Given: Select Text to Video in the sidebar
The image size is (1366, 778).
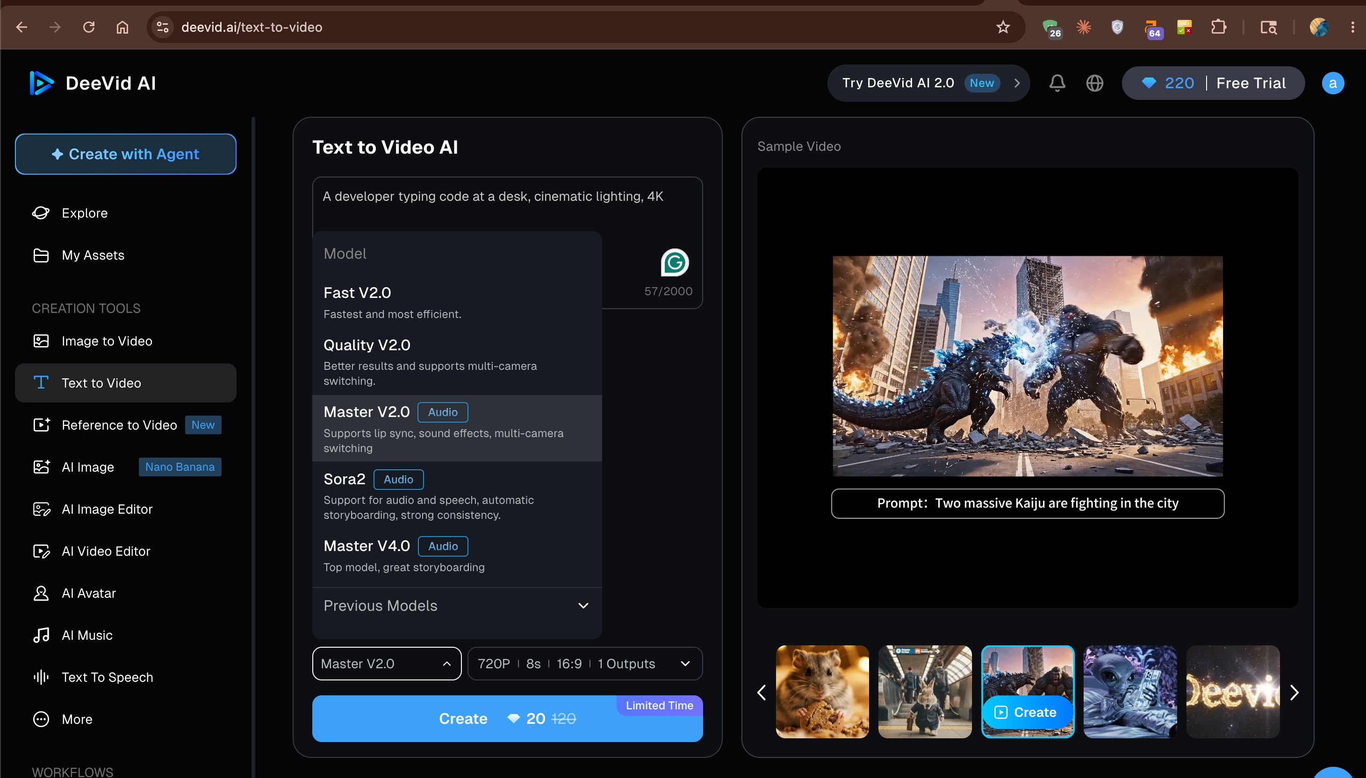Looking at the screenshot, I should [x=126, y=382].
